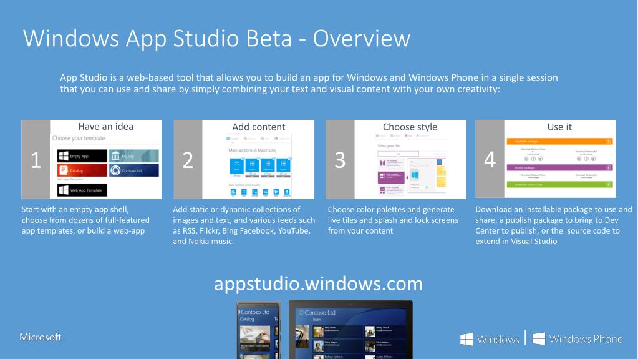Image resolution: width=638 pixels, height=359 pixels.
Task: Collapse the purple Publish packages bar
Action: [x=560, y=167]
